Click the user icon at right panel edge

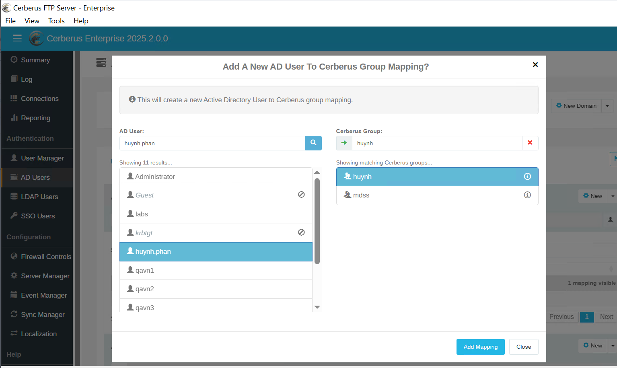[x=611, y=220]
